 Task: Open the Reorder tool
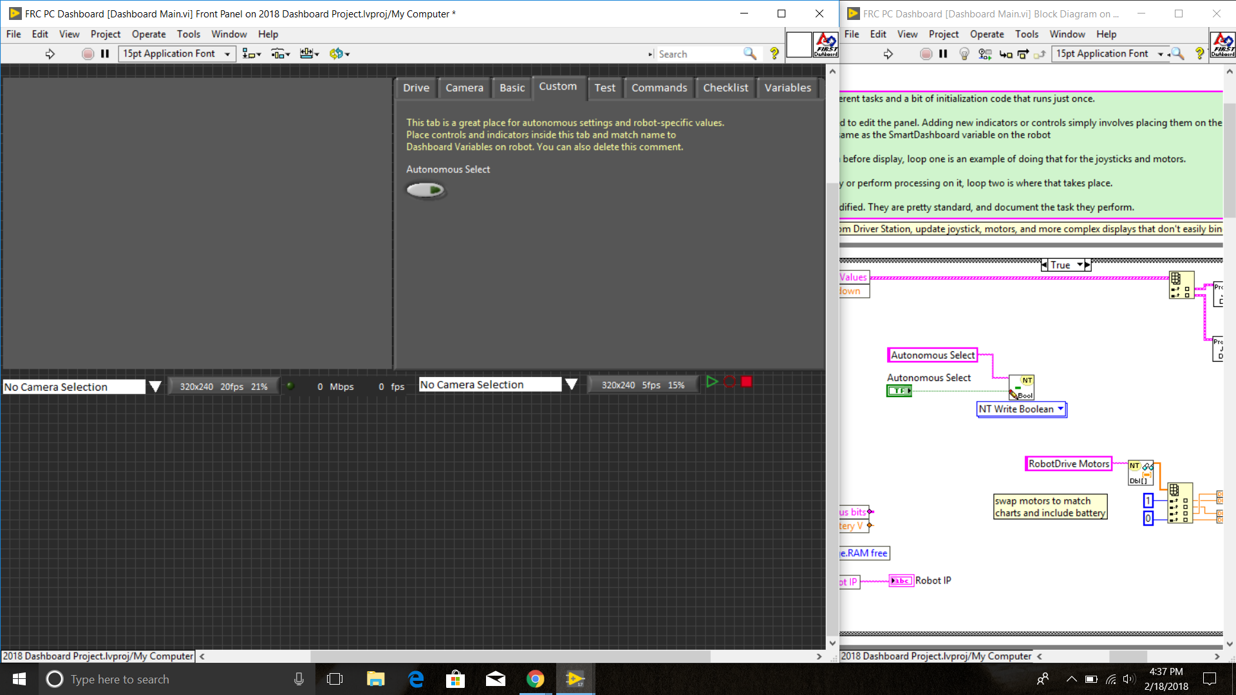point(339,54)
